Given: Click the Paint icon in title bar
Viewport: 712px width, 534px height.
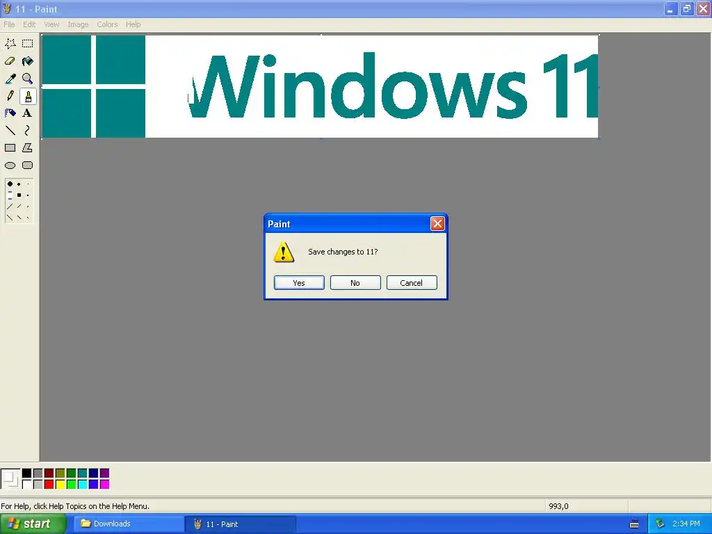Looking at the screenshot, I should tap(6, 8).
